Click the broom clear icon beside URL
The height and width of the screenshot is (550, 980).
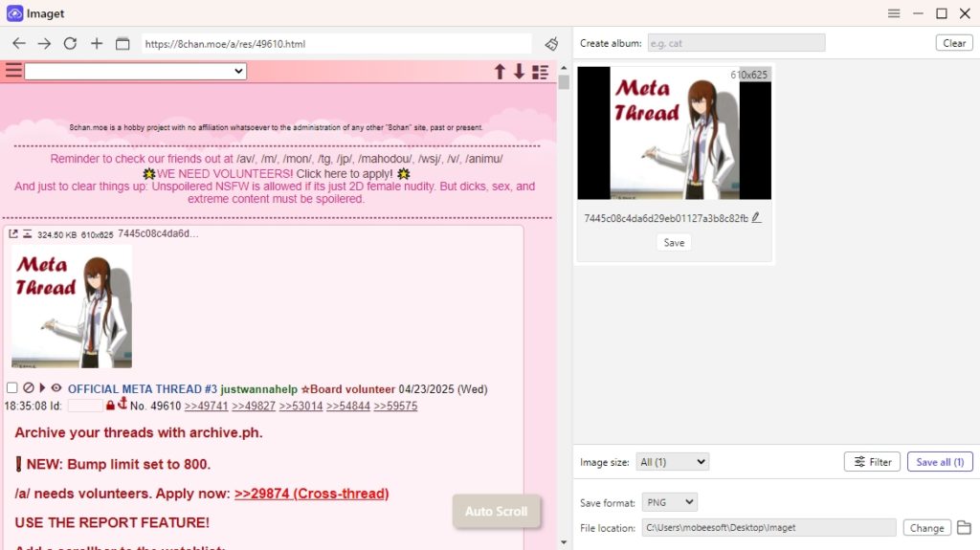[551, 44]
